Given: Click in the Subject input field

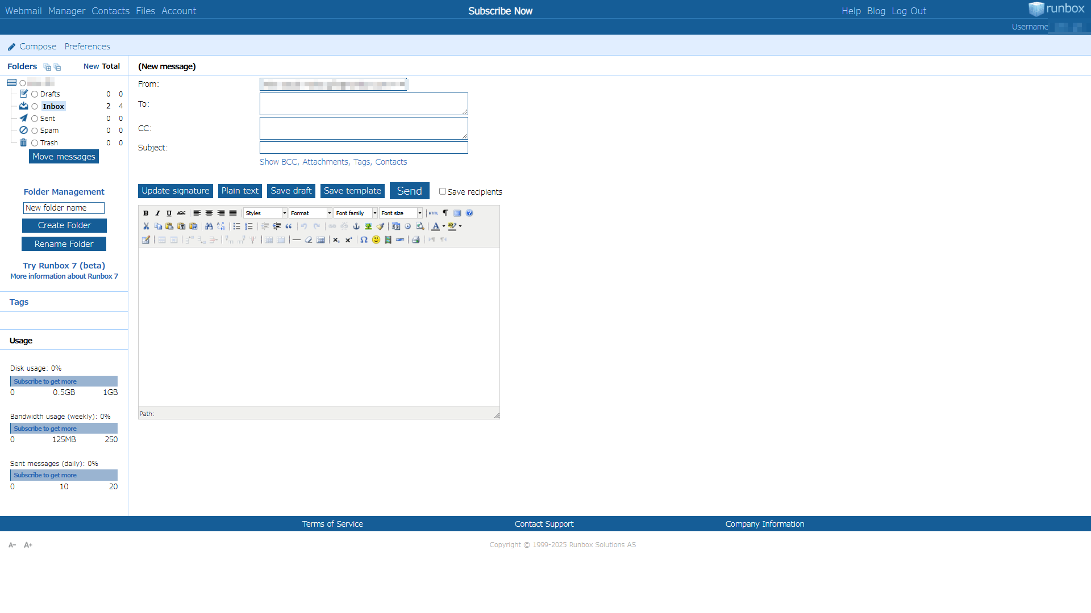Looking at the screenshot, I should pyautogui.click(x=364, y=148).
